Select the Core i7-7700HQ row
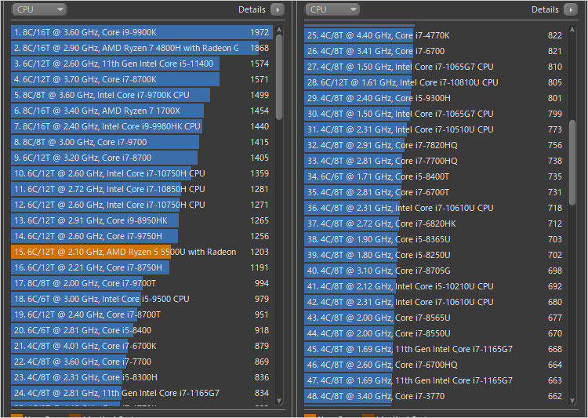588x418 pixels. [x=435, y=161]
